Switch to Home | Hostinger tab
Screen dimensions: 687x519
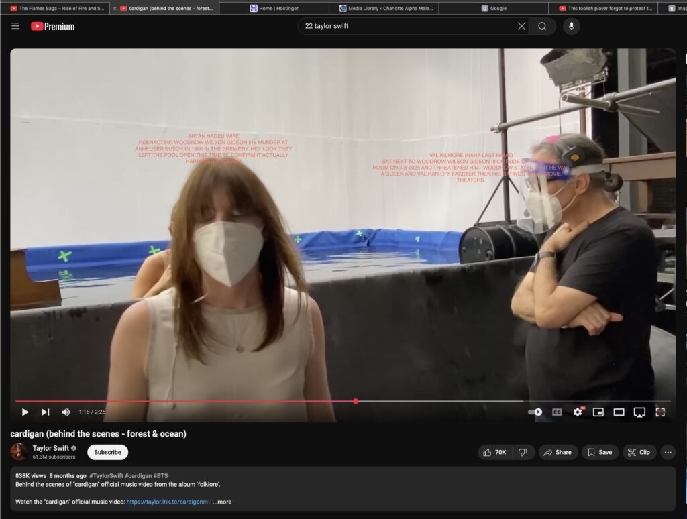pyautogui.click(x=274, y=8)
